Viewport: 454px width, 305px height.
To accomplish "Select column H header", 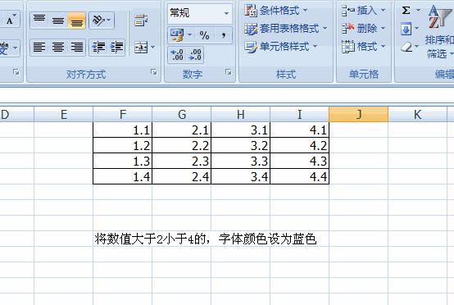I will pyautogui.click(x=241, y=115).
